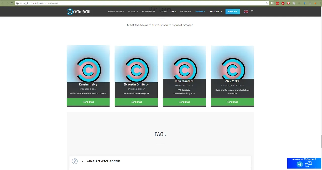
Task: Click the 'WHAT IS CRYPTOLLBOOTH?' question text
Action: tap(103, 161)
